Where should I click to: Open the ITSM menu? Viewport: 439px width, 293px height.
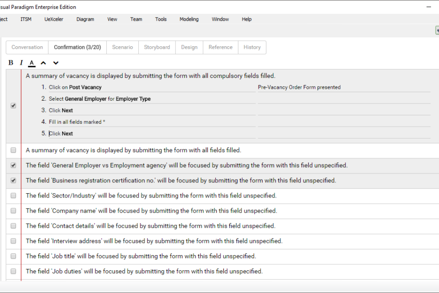26,19
